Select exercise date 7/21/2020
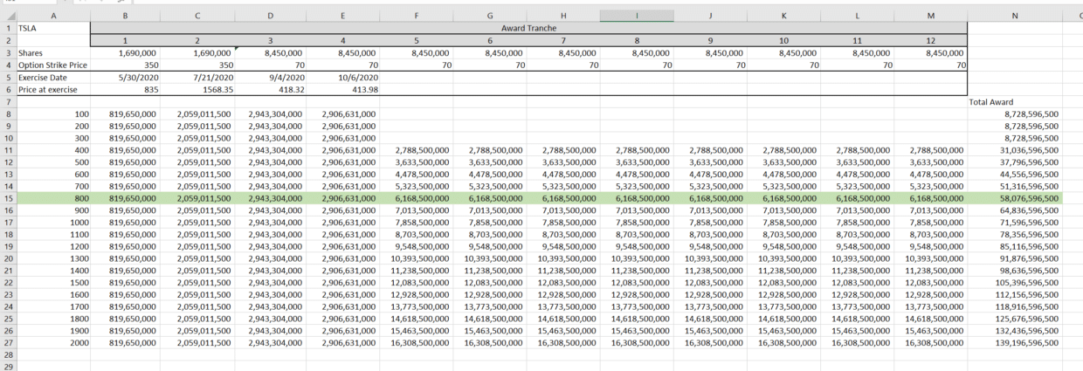1083x371 pixels. pos(197,77)
